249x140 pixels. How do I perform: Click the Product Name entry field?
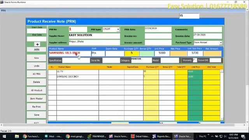click(70, 53)
